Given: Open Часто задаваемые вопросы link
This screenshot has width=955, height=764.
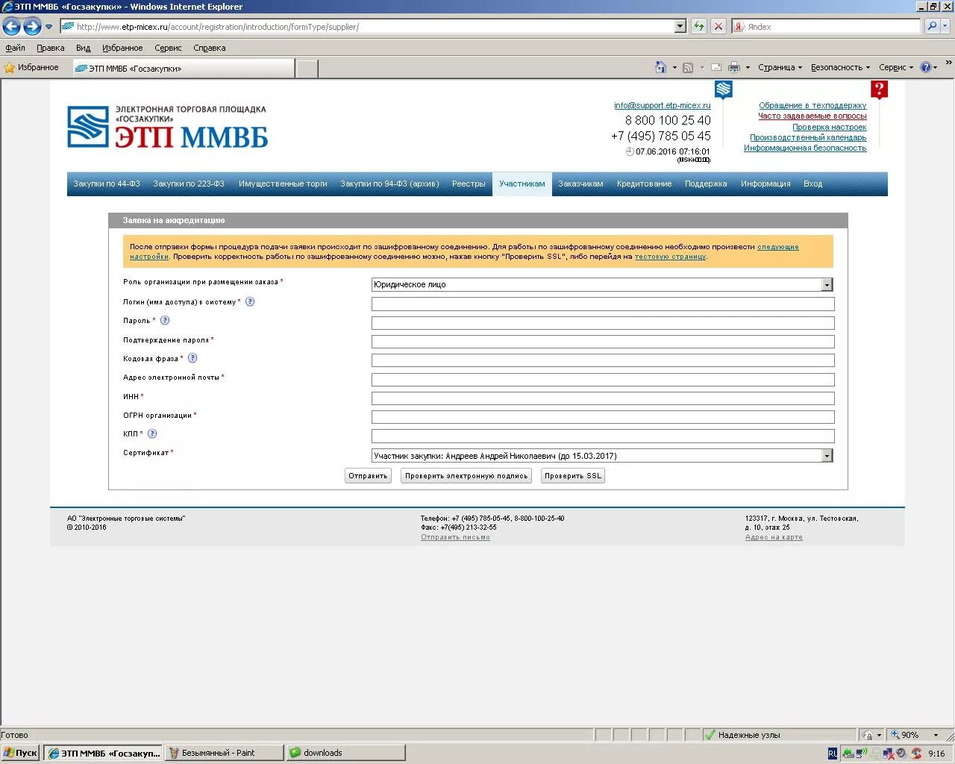Looking at the screenshot, I should tap(812, 116).
